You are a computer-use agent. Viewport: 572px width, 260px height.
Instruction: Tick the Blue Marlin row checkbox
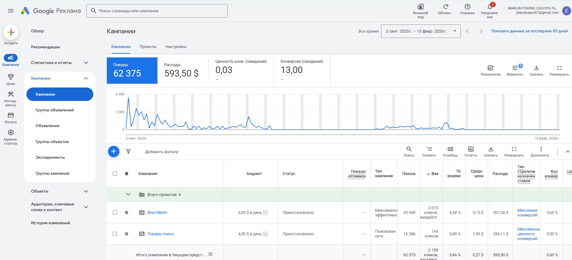tap(115, 213)
